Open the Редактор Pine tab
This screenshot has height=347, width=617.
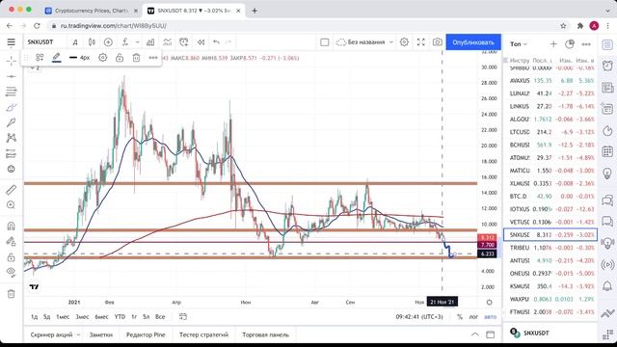click(x=146, y=334)
